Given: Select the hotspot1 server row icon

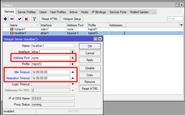Looking at the screenshot, I should click(x=12, y=29).
